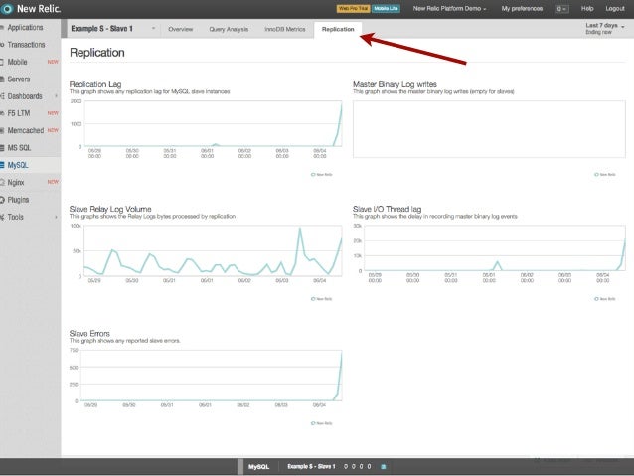Click the Web Pro Trial badge
The image size is (634, 476).
click(x=353, y=9)
